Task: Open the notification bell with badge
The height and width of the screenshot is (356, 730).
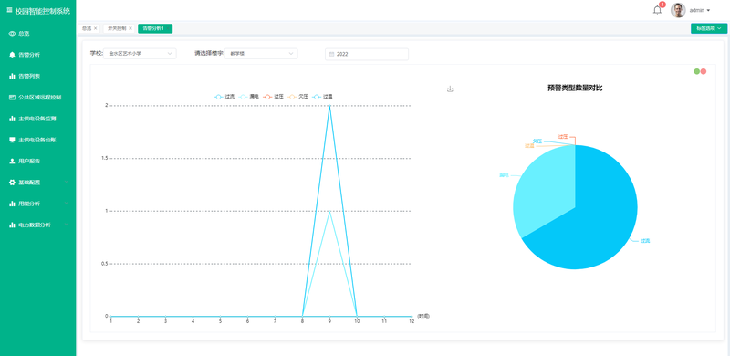Action: pos(658,9)
